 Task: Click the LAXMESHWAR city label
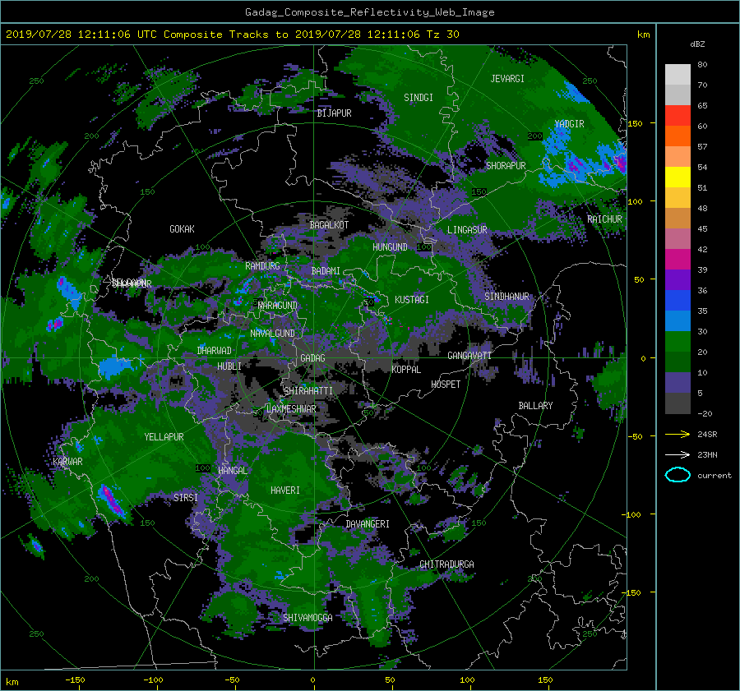[291, 409]
